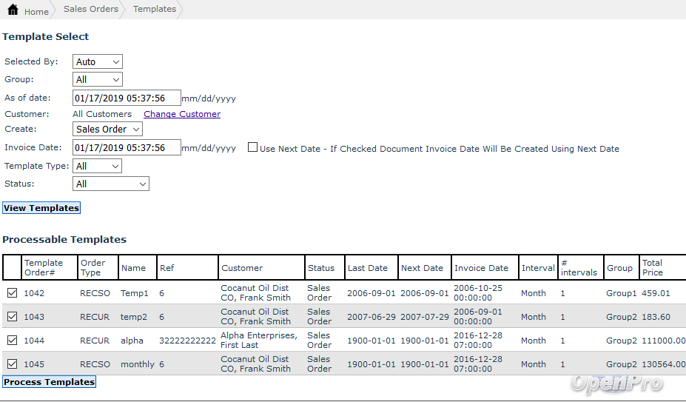Deselect the template 1044 alpha checkbox
This screenshot has height=402, width=686.
12,341
